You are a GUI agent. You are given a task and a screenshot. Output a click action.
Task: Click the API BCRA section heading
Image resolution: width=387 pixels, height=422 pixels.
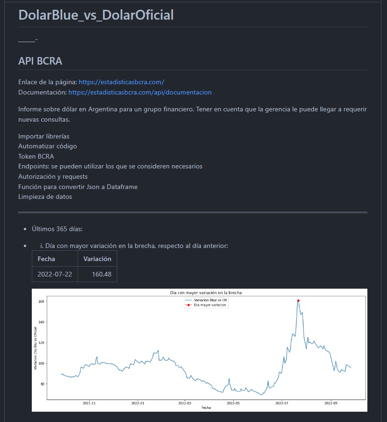40,61
